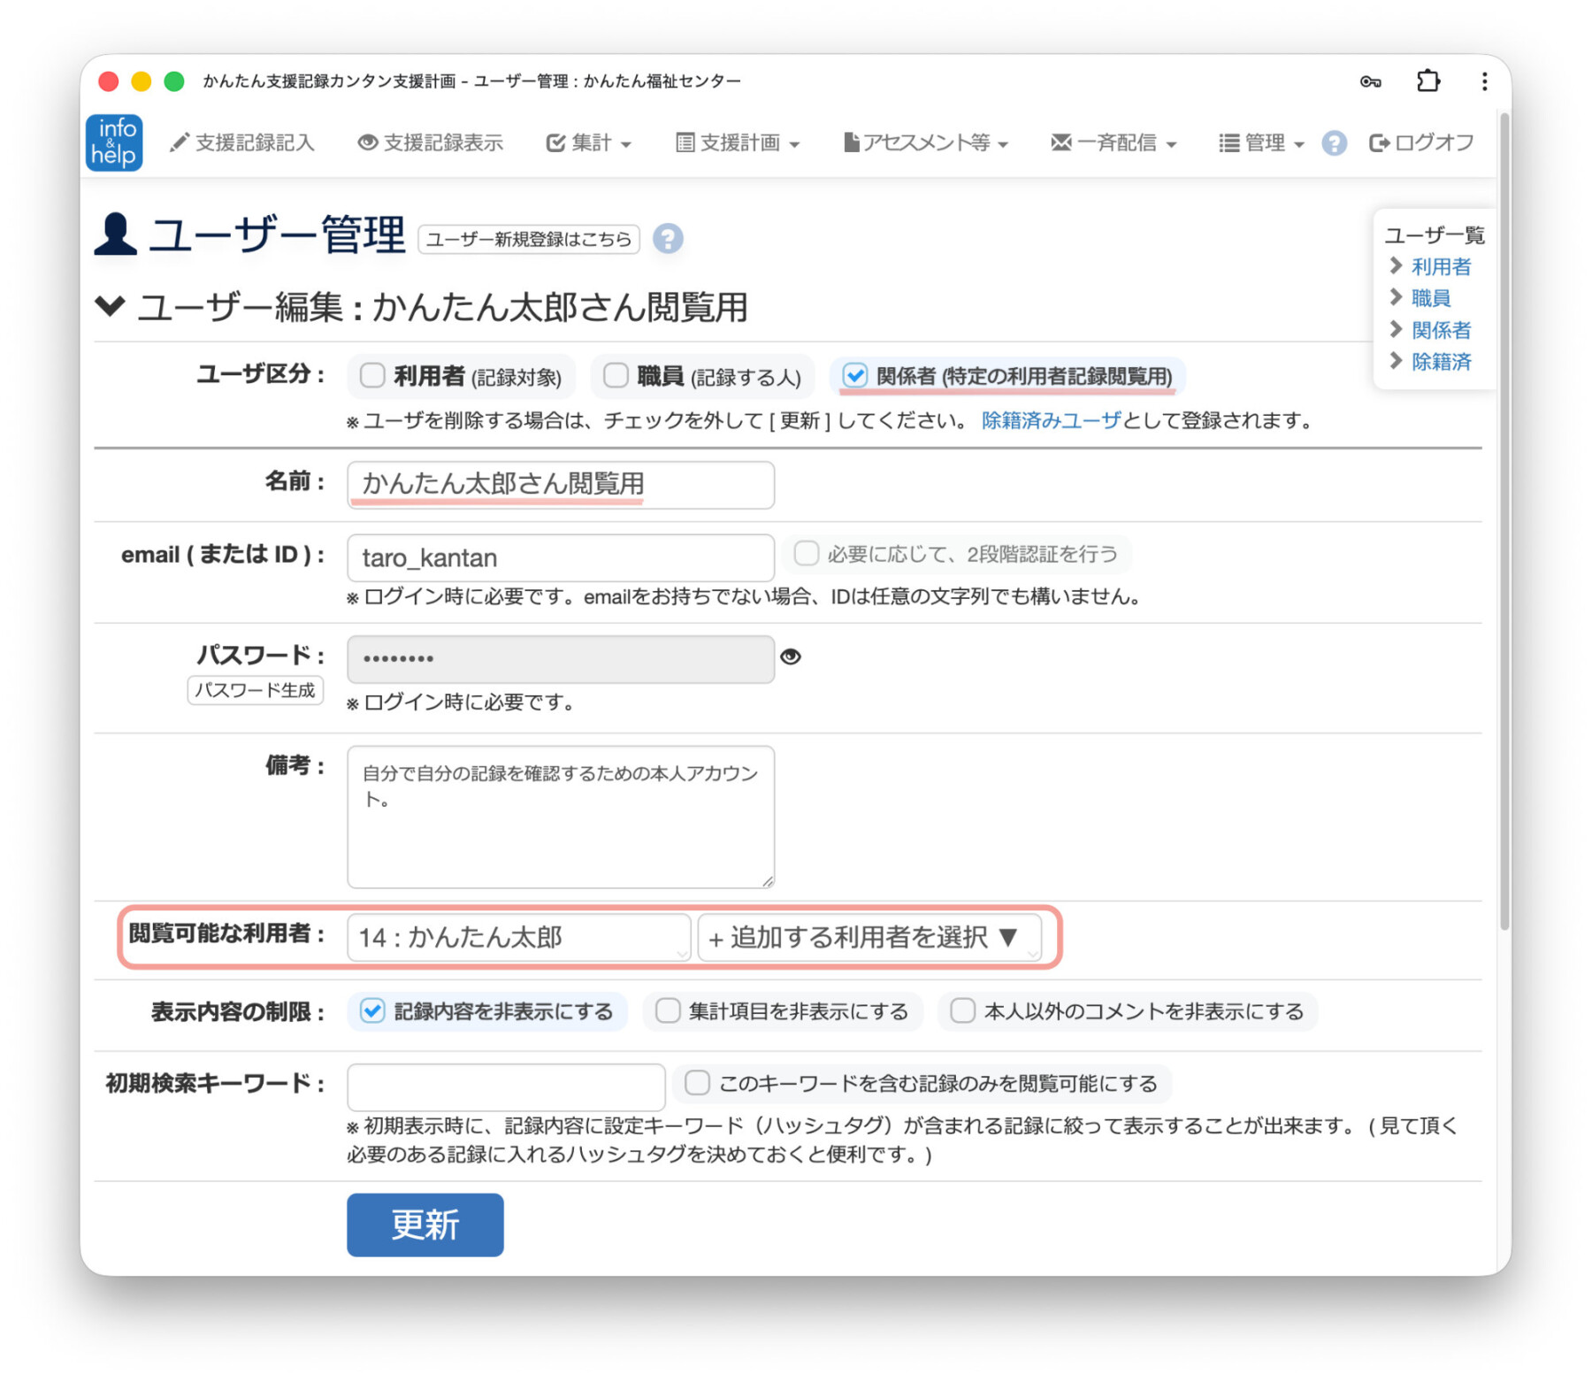Check 本人以外のコメントを非表示にする
1592x1382 pixels.
coord(962,1010)
